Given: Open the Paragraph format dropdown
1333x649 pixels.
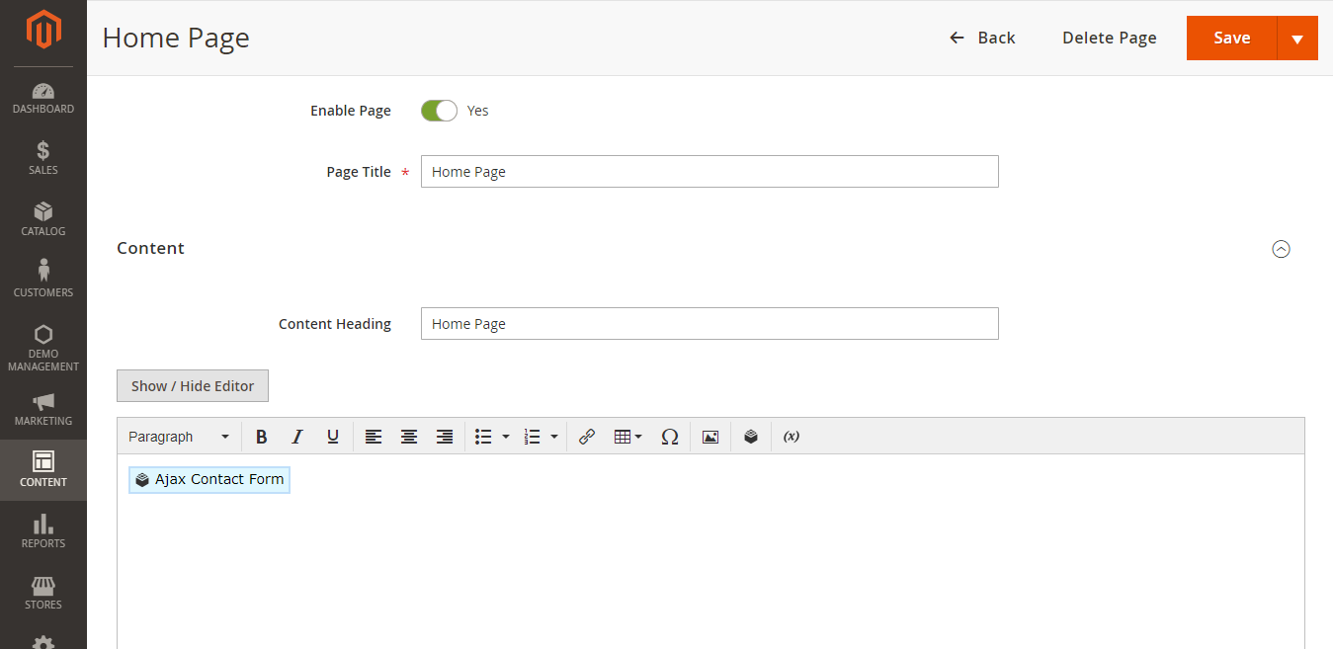Looking at the screenshot, I should pyautogui.click(x=178, y=436).
